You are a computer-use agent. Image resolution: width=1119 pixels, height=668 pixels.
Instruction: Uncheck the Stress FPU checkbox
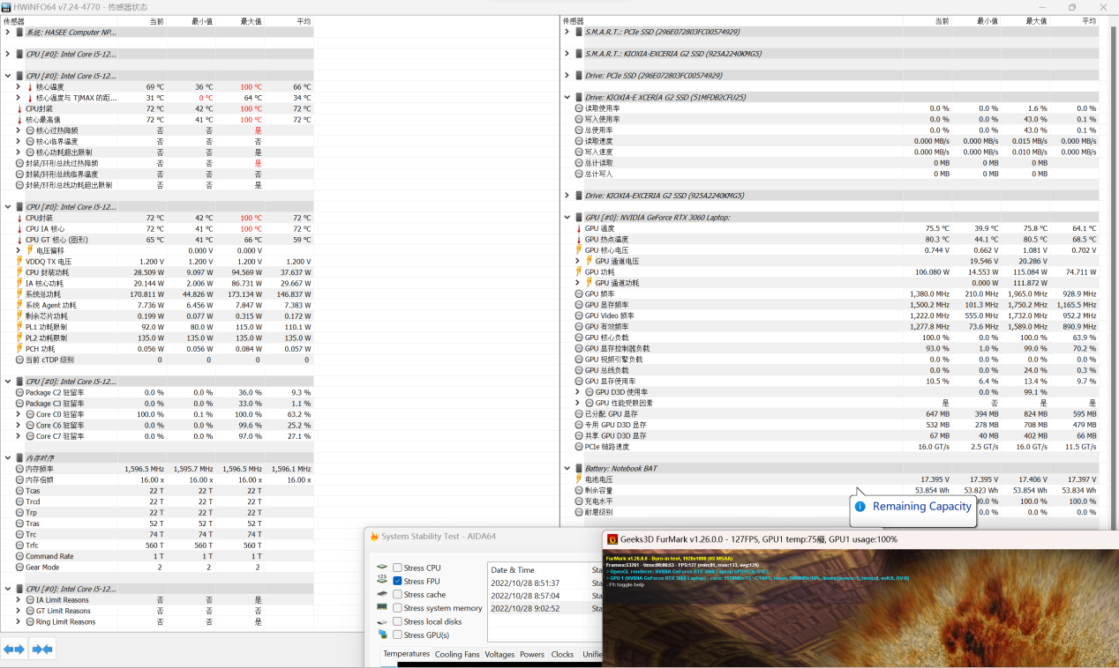(x=397, y=582)
